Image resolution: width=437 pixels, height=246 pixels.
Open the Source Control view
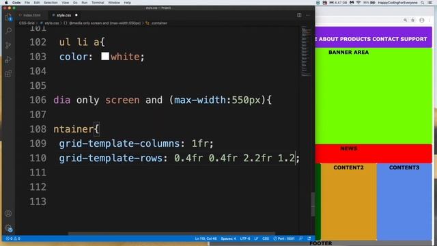8,45
